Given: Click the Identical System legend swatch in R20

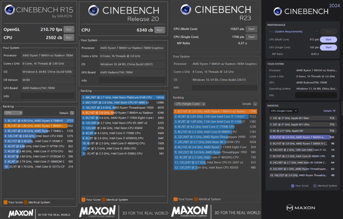Looking at the screenshot, I should coord(103,199).
